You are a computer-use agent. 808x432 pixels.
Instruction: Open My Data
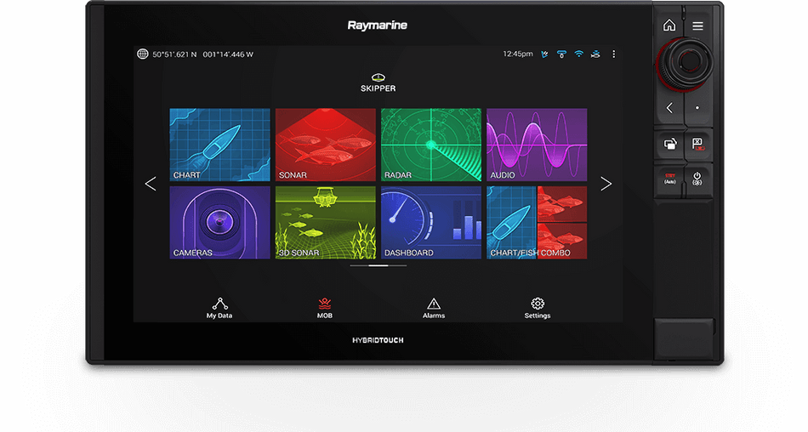click(x=219, y=307)
